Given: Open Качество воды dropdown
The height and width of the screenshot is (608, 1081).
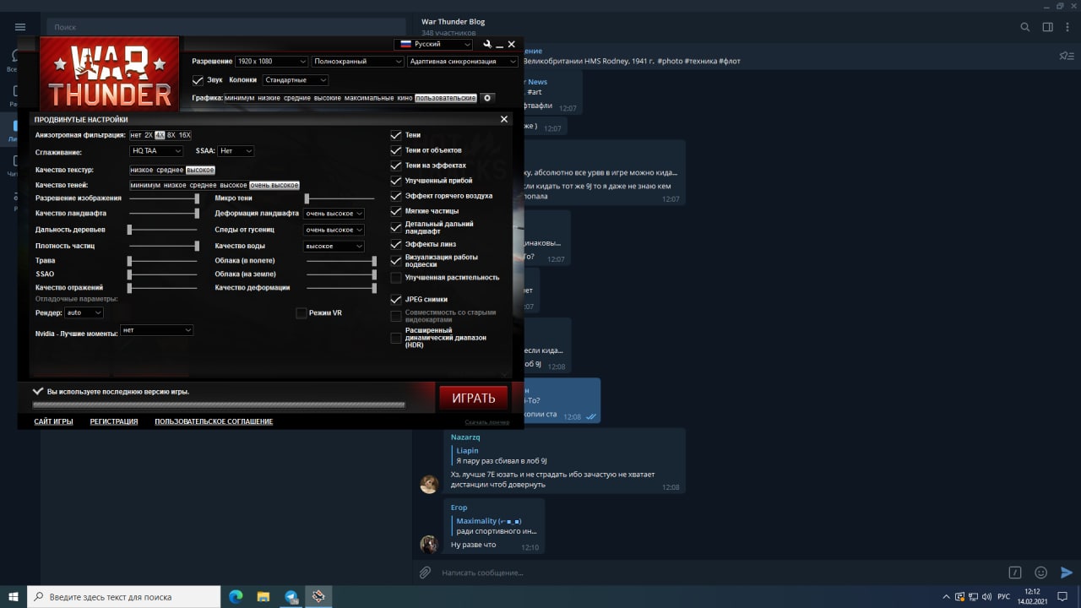Looking at the screenshot, I should [x=334, y=247].
